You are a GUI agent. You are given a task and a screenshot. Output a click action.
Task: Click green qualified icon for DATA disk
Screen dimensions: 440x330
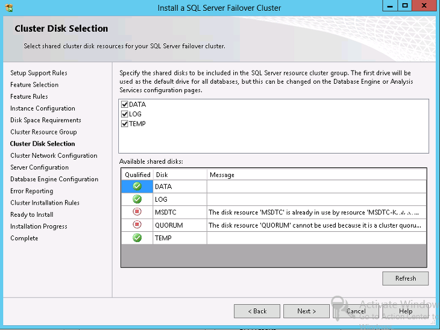(x=137, y=186)
